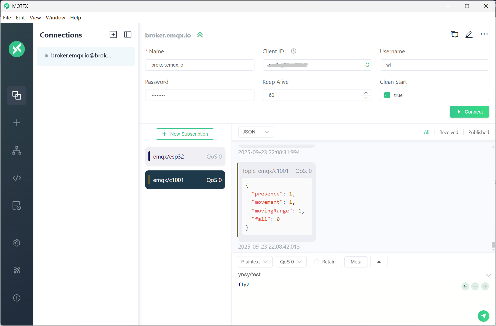The height and width of the screenshot is (326, 496).
Task: Open the Script page from the sidebar
Action: click(x=17, y=178)
